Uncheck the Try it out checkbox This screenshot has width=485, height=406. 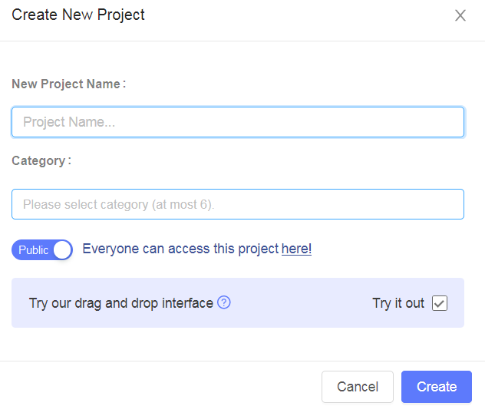click(x=440, y=303)
